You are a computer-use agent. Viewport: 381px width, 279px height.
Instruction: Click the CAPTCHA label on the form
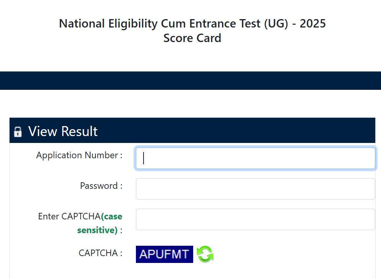coord(99,253)
